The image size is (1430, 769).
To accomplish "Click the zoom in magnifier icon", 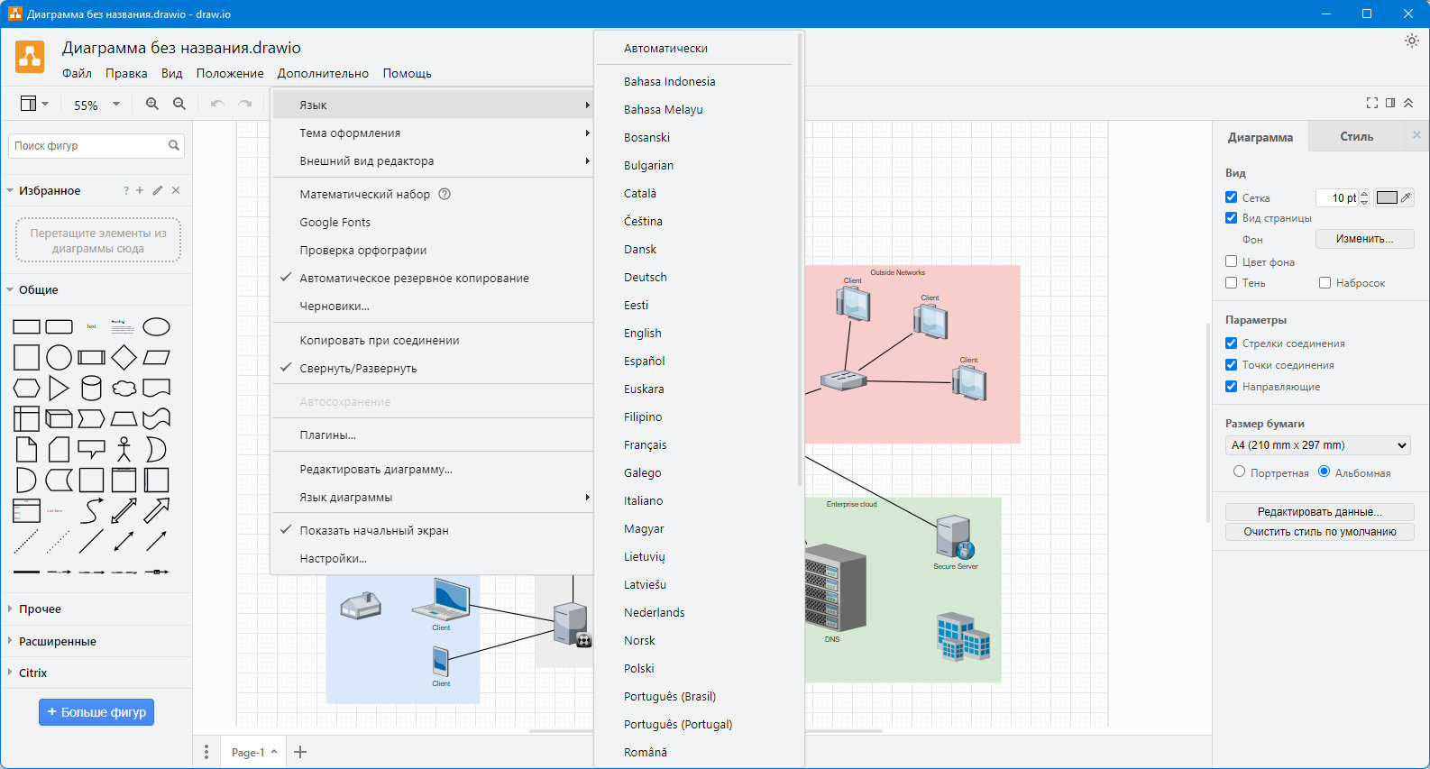I will click(152, 104).
